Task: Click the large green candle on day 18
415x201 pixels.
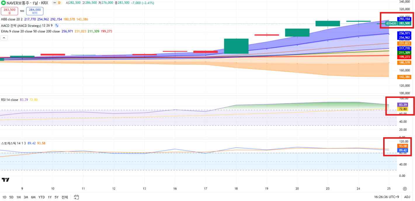Action: [x=236, y=46]
